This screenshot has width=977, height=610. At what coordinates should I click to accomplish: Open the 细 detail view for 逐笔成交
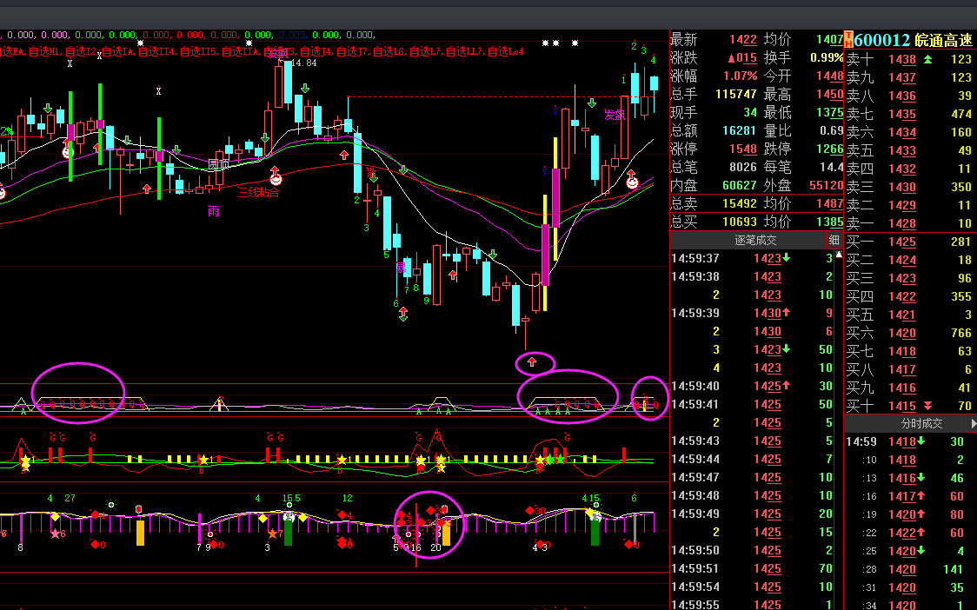point(834,241)
